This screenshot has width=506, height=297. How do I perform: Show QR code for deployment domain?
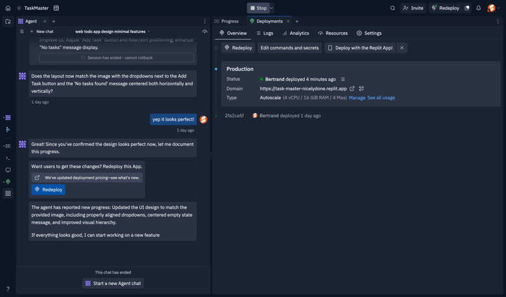(361, 88)
